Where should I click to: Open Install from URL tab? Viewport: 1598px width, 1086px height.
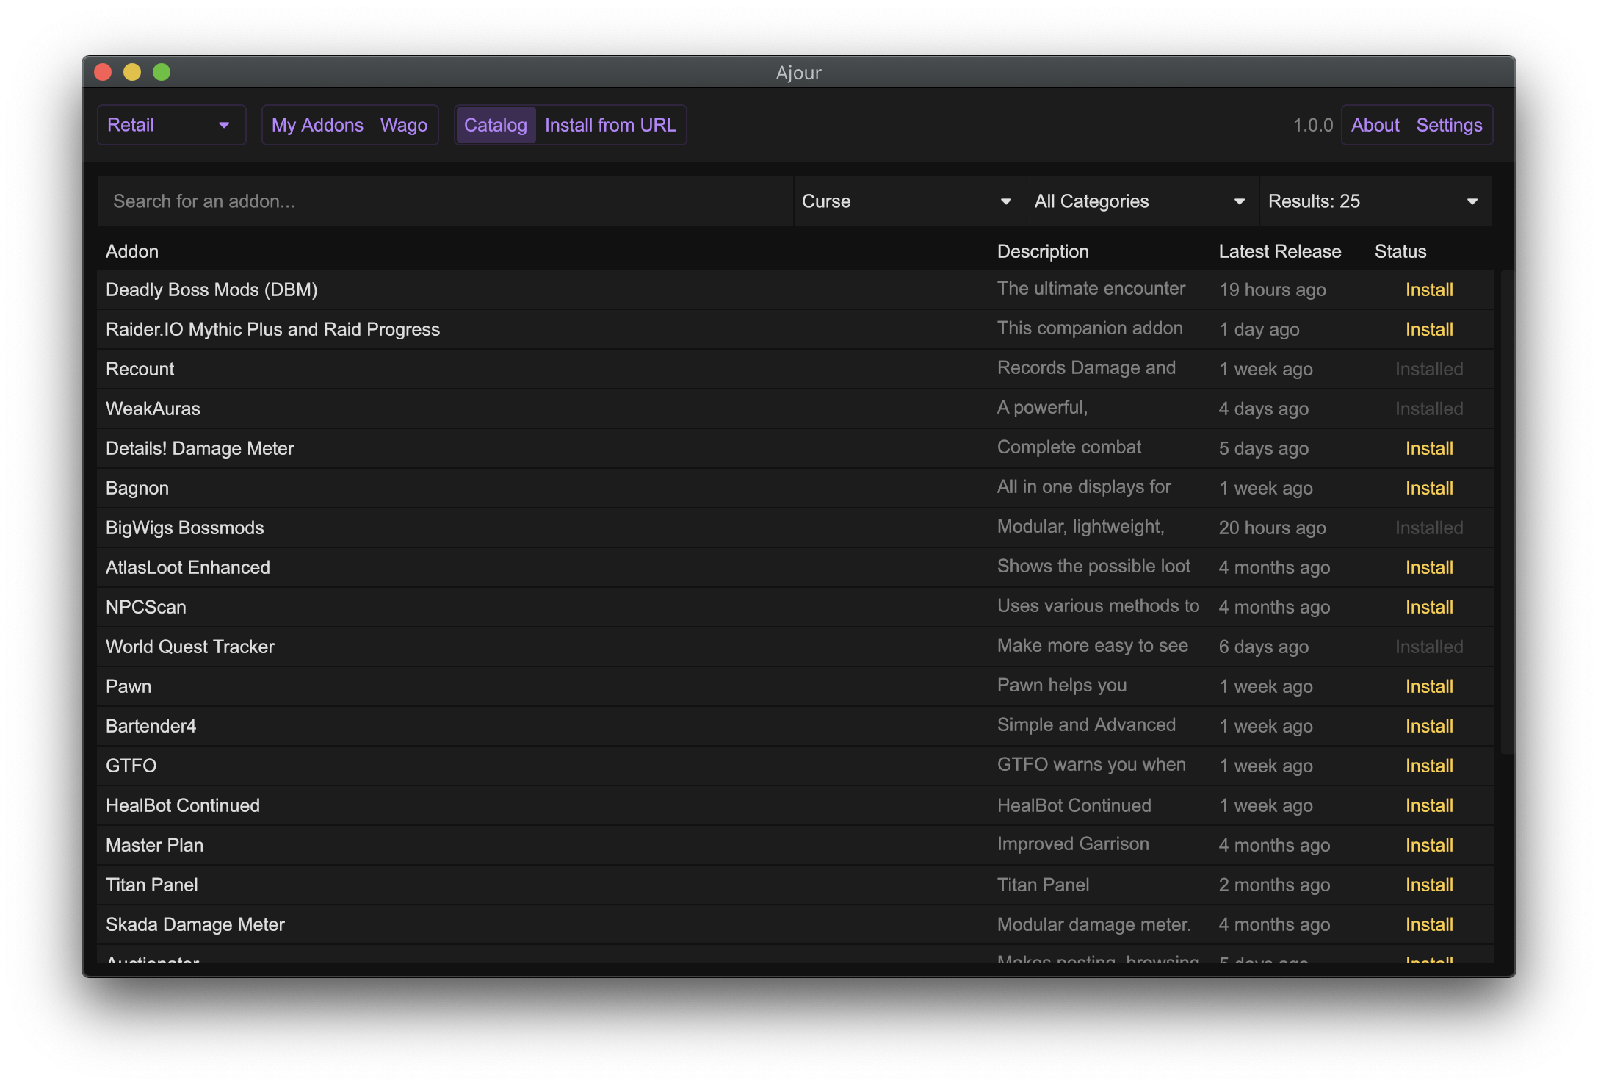point(610,125)
